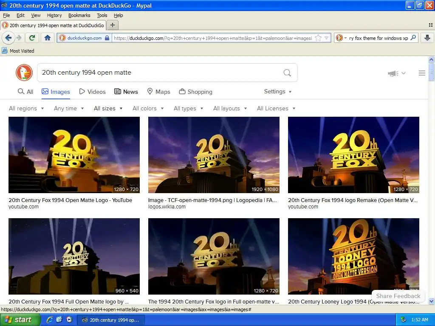Click the megaphone icon at the top right
435x326 pixels.
(x=393, y=73)
